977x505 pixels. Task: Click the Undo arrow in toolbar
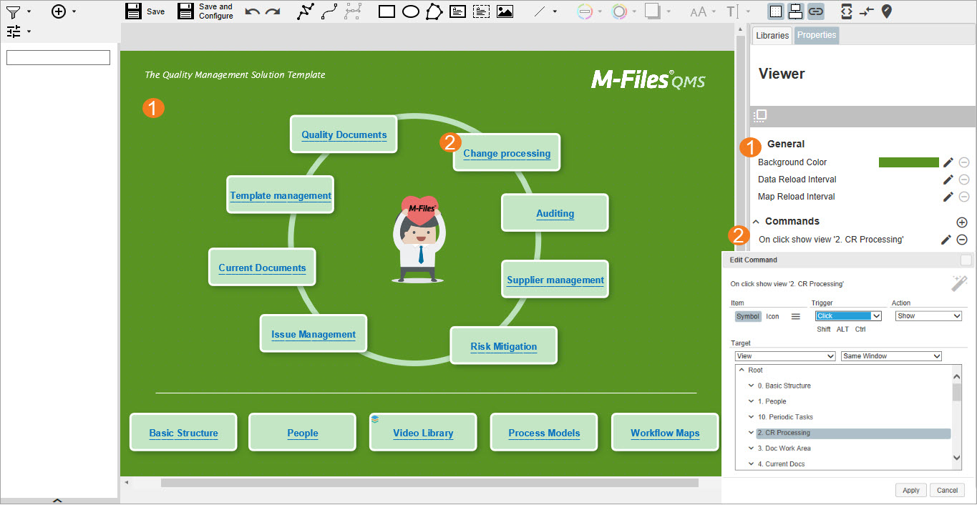click(252, 11)
